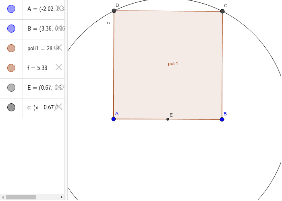The width and height of the screenshot is (282, 201).
Task: Delete point A row with X icon
Action: pyautogui.click(x=59, y=8)
